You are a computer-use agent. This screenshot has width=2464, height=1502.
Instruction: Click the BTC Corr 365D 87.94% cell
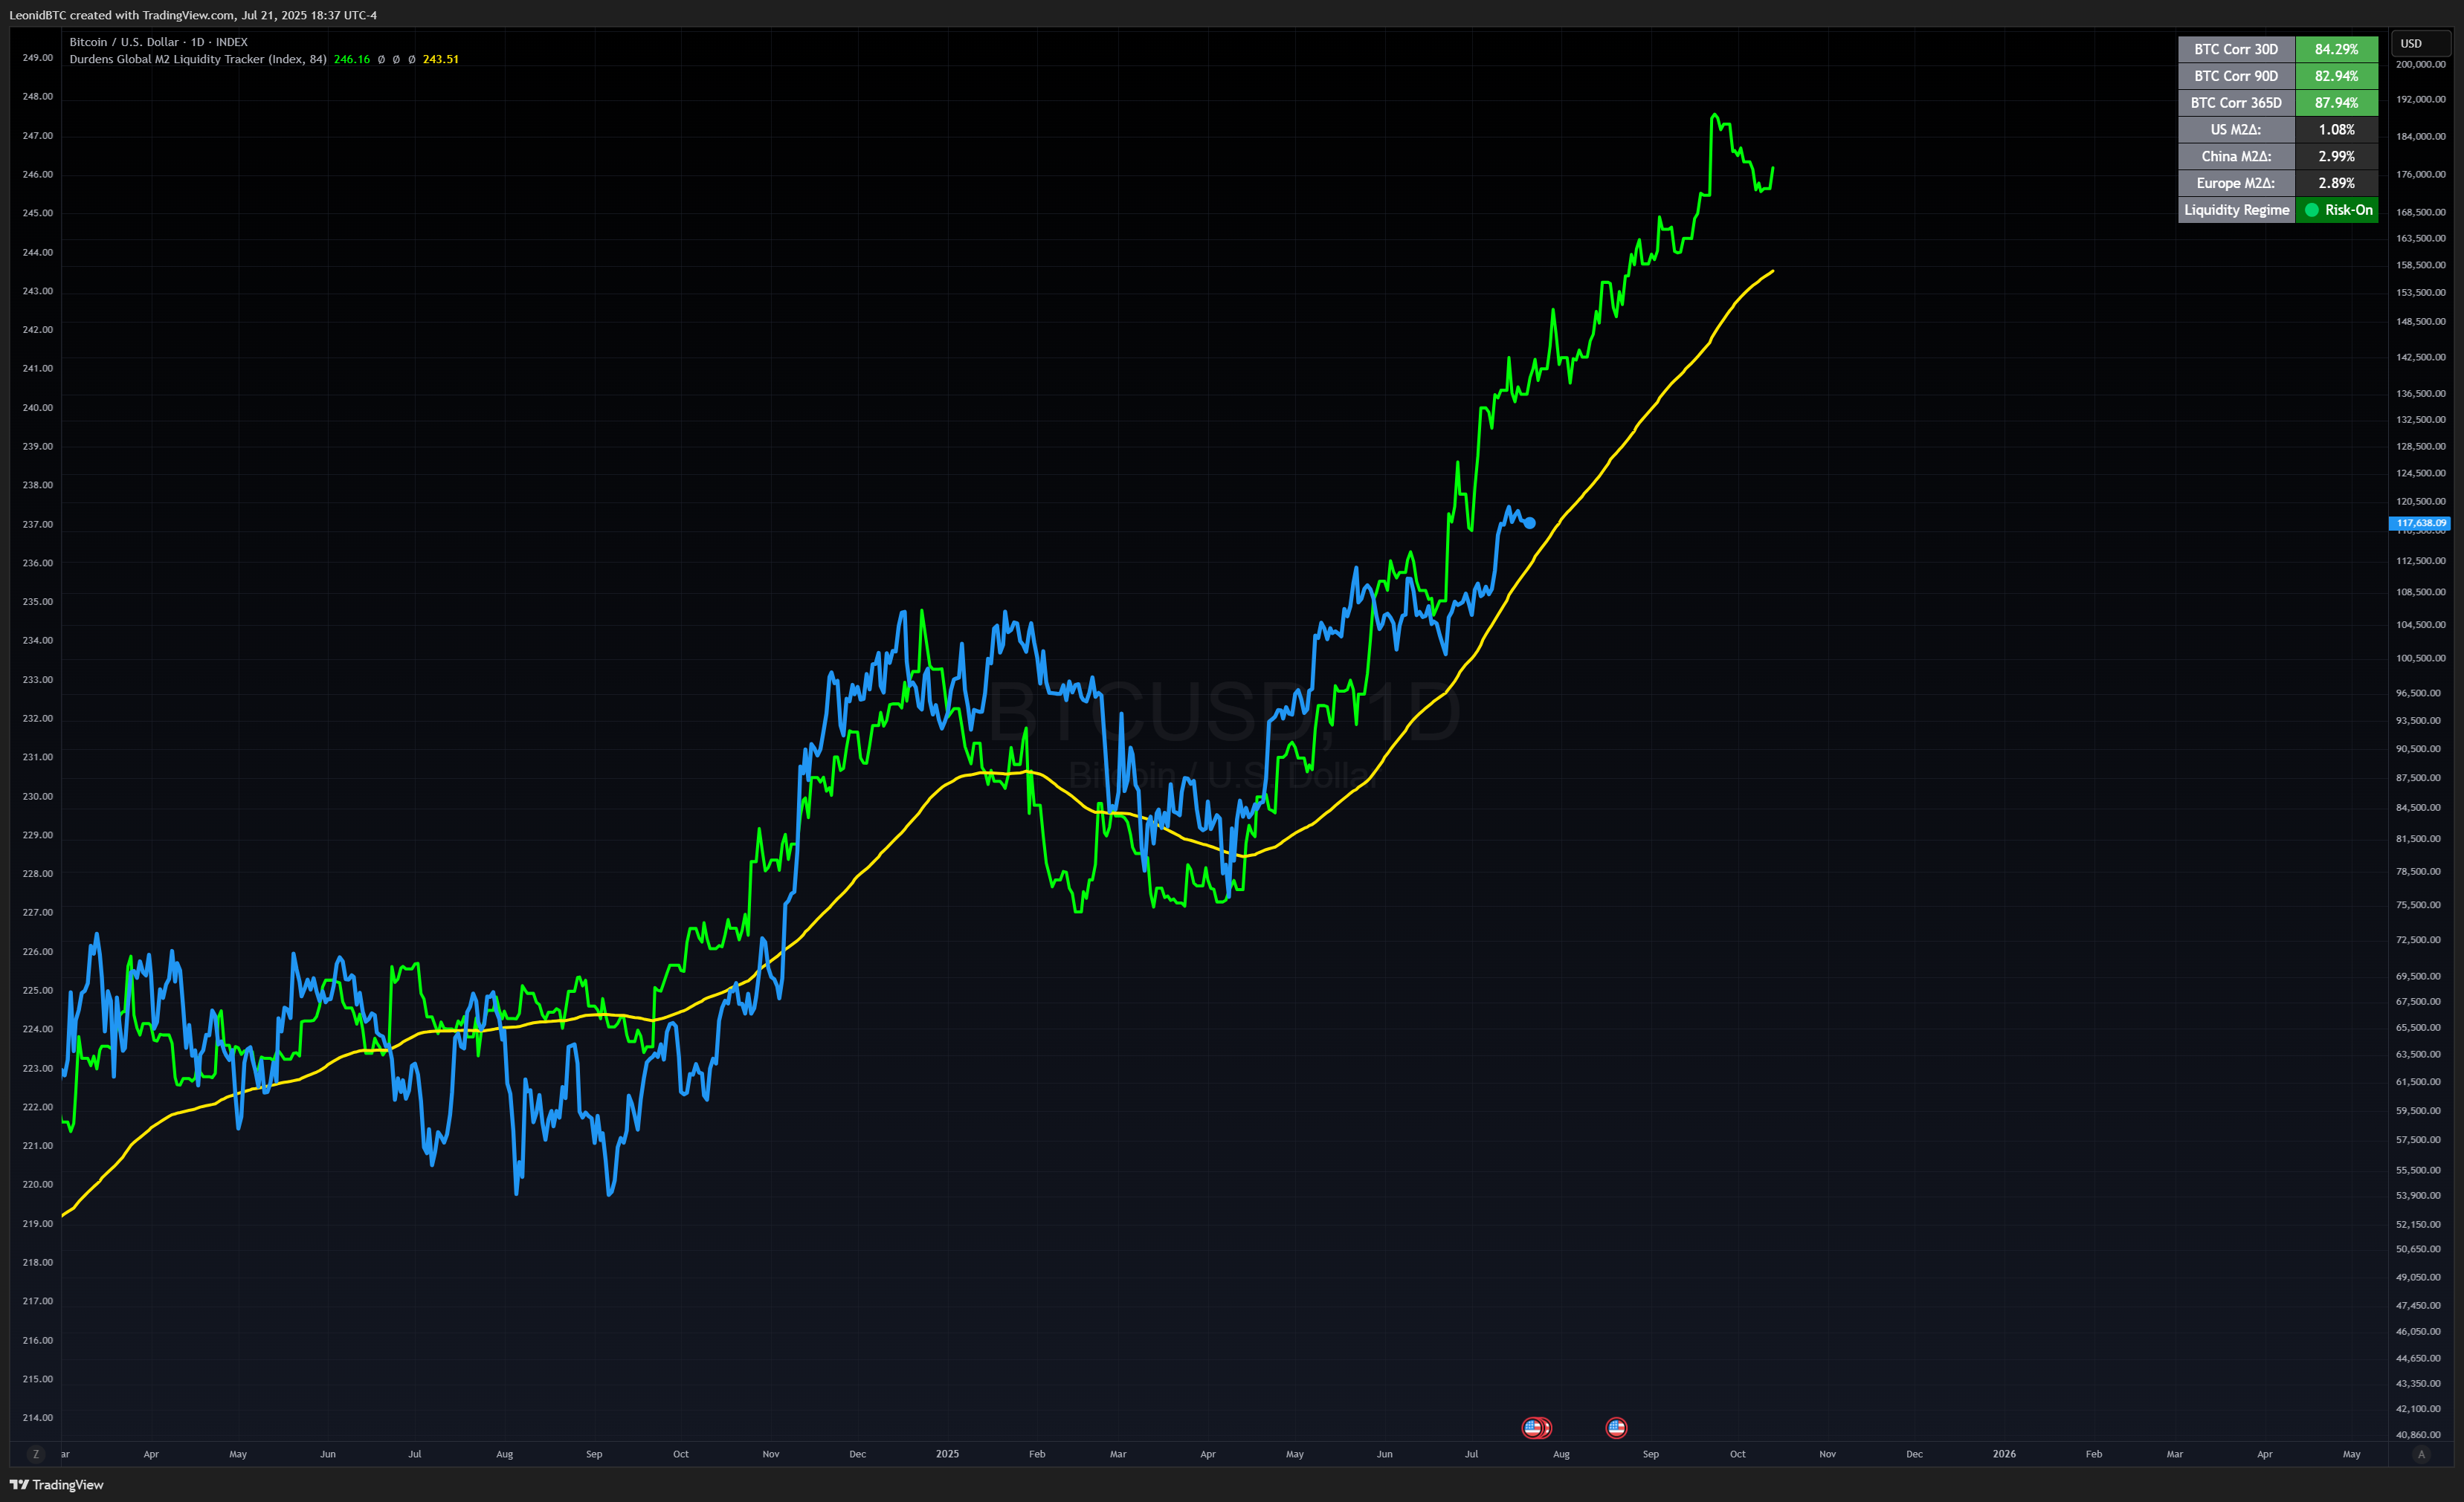pyautogui.click(x=2336, y=103)
